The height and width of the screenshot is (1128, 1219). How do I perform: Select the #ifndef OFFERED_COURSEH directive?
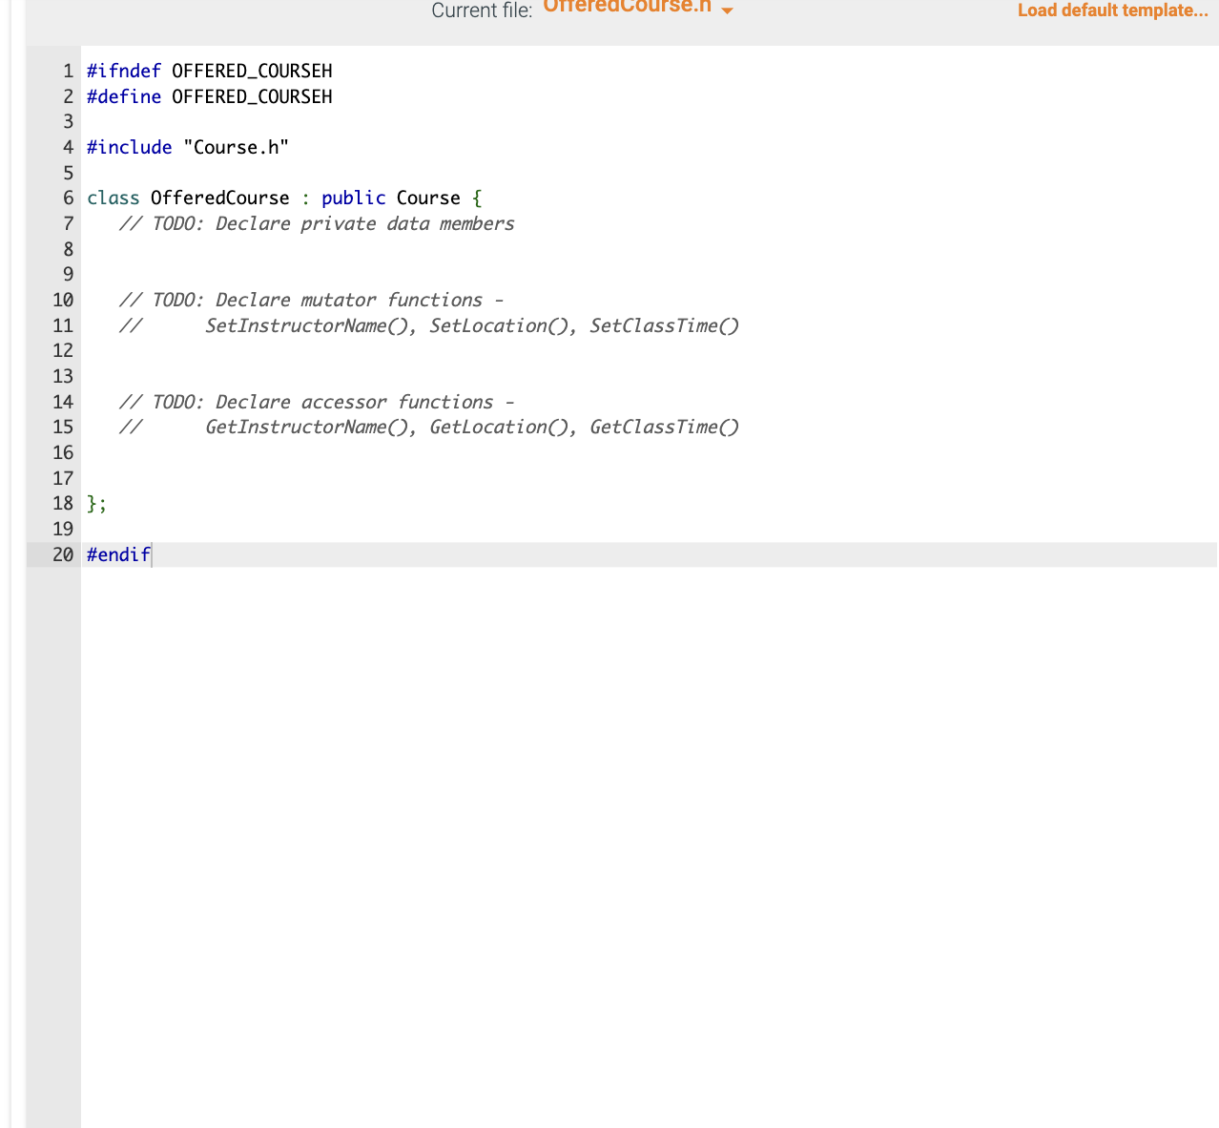click(x=209, y=71)
